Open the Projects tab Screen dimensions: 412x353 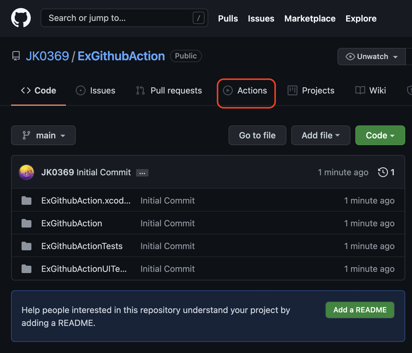coord(311,90)
